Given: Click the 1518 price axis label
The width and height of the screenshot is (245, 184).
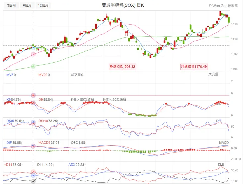Looking at the screenshot, I should click(234, 24).
